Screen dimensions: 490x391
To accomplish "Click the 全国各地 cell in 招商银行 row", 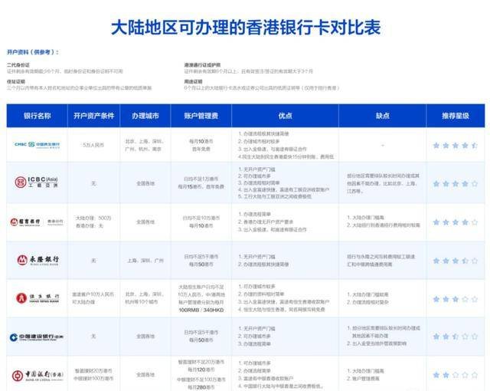I will click(145, 222).
